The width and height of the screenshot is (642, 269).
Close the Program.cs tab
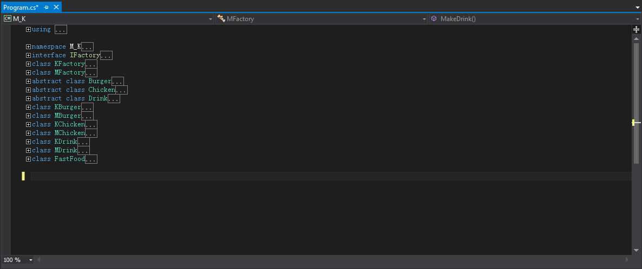tap(56, 8)
